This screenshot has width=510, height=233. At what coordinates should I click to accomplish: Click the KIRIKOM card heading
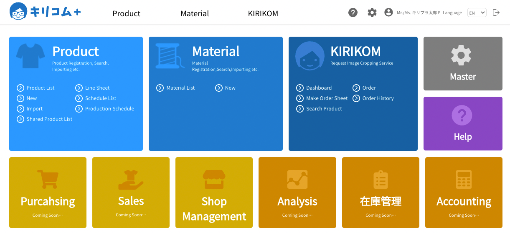(x=355, y=51)
